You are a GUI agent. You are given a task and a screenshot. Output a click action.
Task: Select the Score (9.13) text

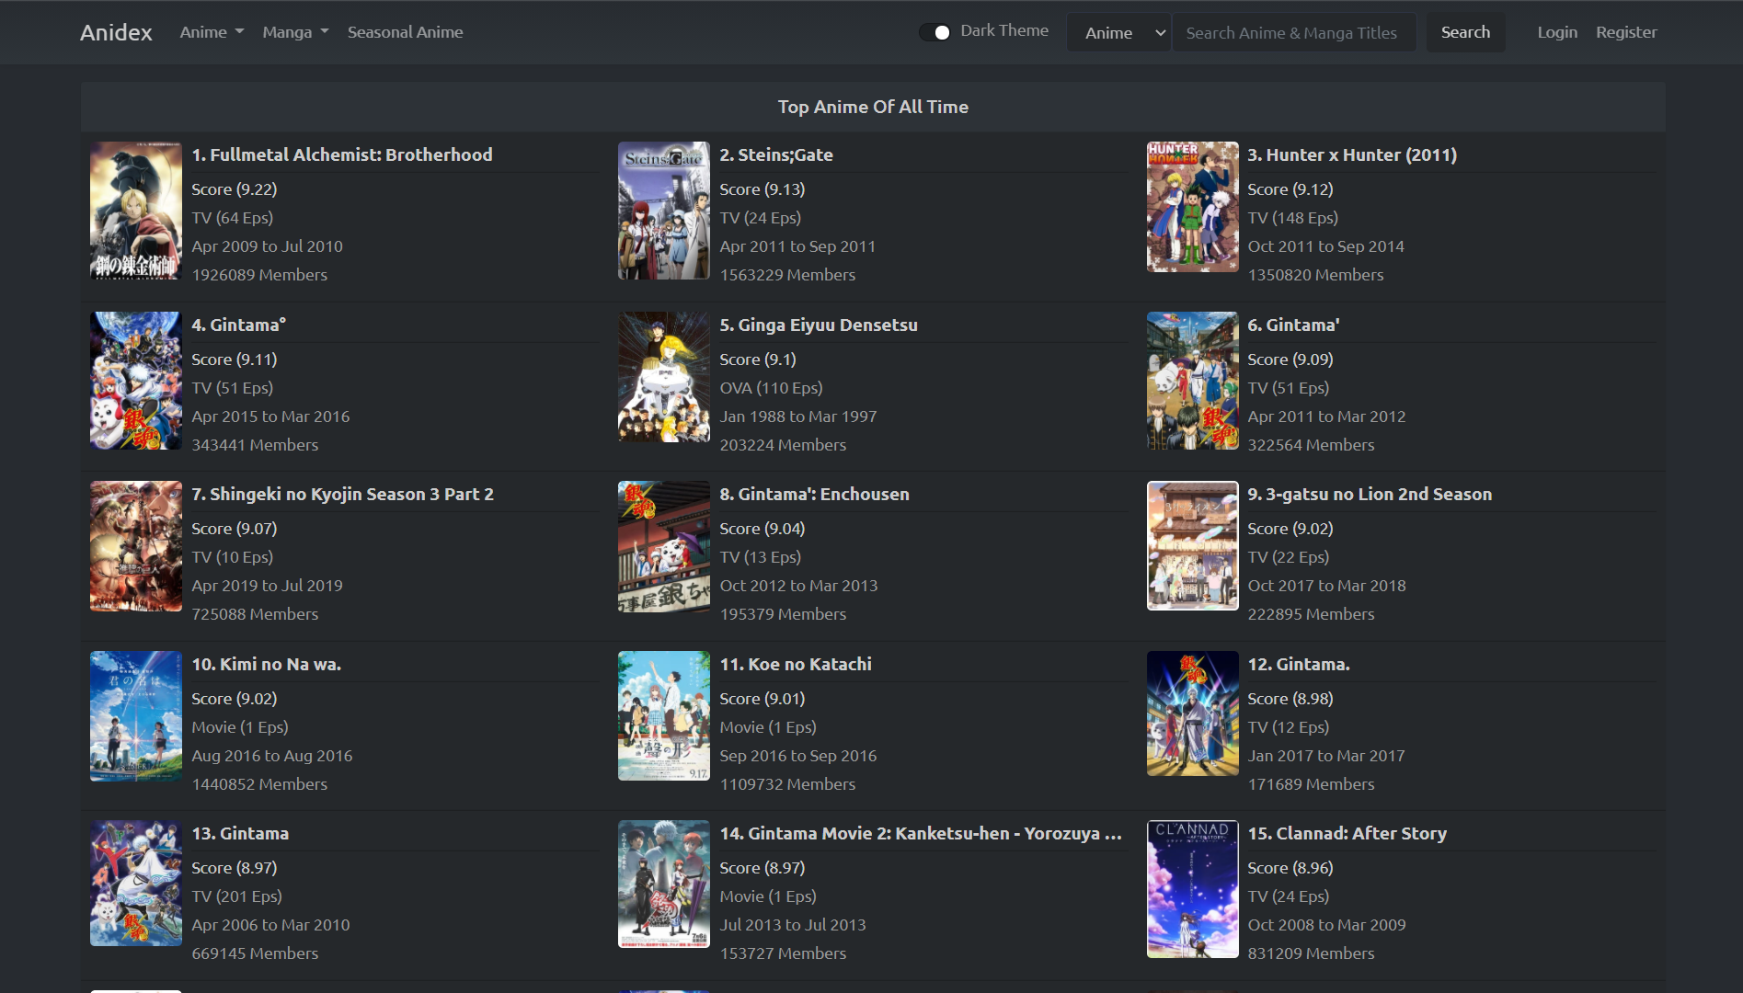[762, 189]
